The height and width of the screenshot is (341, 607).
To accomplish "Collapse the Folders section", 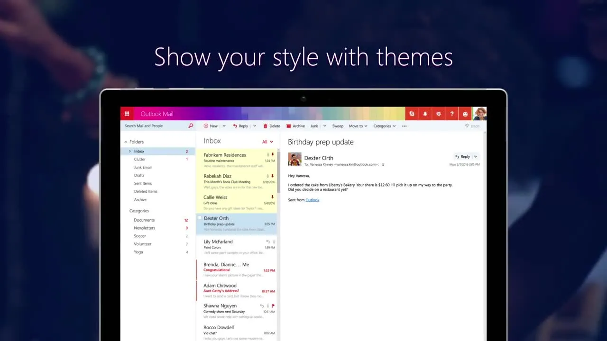I will [x=126, y=142].
